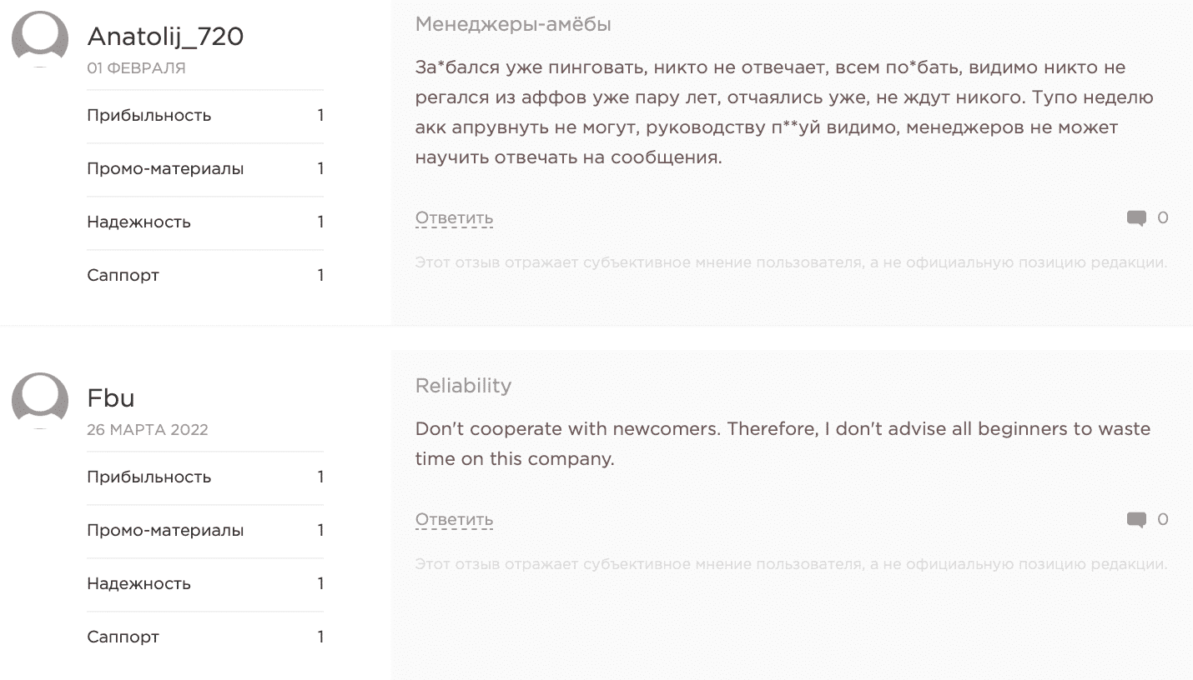This screenshot has width=1193, height=680.
Task: Open comments bubble on Reliability review
Action: (x=1136, y=520)
